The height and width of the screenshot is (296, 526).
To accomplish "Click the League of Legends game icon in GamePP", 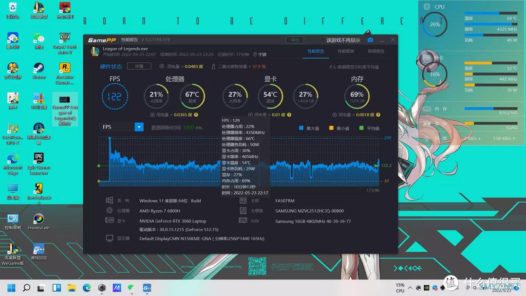I will pyautogui.click(x=95, y=52).
